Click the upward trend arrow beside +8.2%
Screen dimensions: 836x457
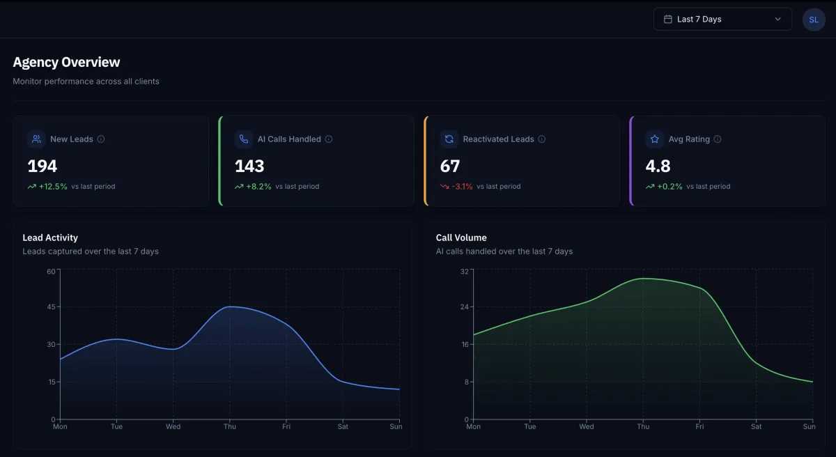[x=239, y=187]
